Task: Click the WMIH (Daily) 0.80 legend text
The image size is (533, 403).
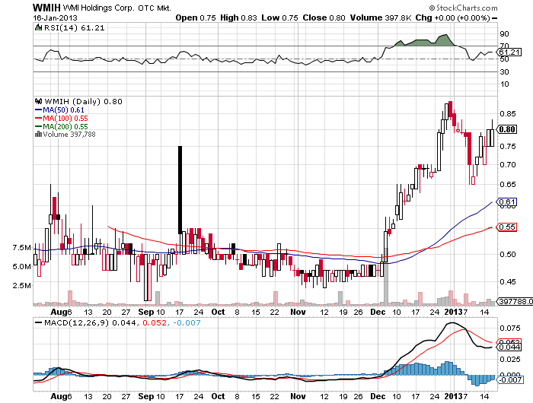Action: click(x=83, y=102)
